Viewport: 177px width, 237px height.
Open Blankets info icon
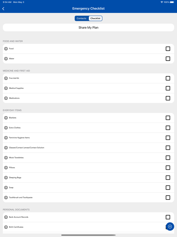click(x=6, y=118)
